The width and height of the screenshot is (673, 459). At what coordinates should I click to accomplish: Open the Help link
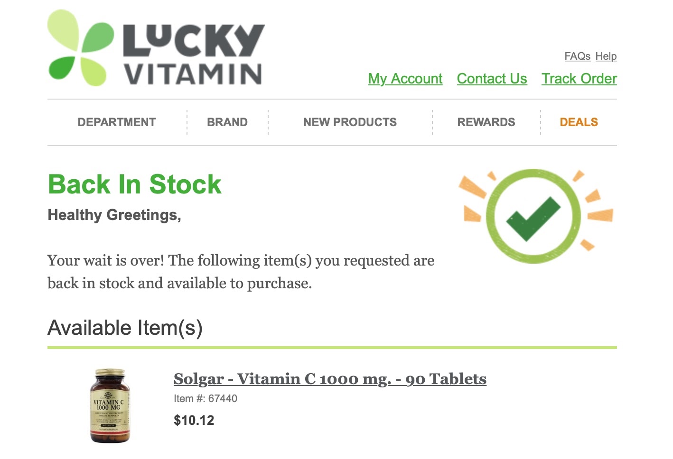(606, 56)
